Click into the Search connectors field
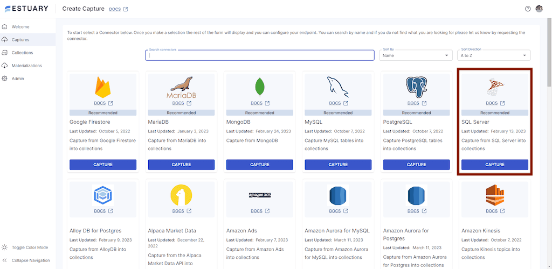Viewport: 552px width, 269px height. (x=260, y=55)
